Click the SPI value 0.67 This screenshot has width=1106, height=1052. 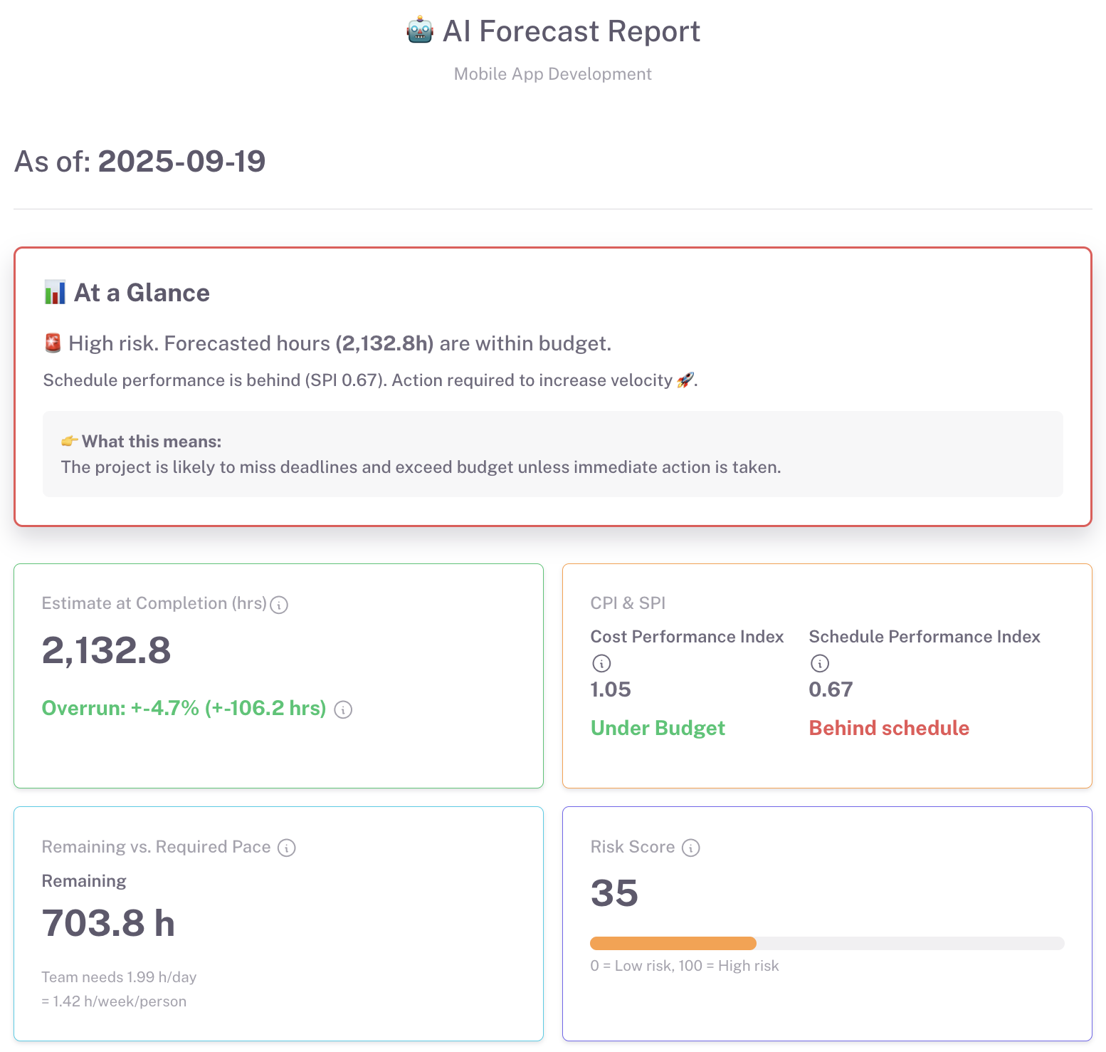tap(831, 689)
